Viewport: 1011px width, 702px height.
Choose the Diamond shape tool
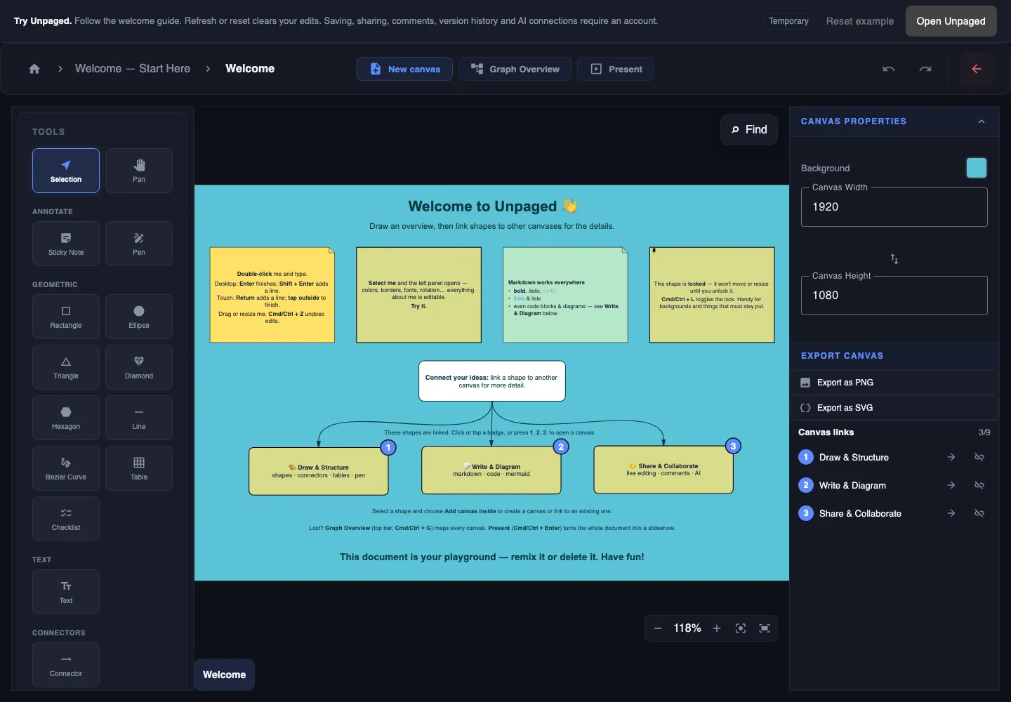(139, 367)
